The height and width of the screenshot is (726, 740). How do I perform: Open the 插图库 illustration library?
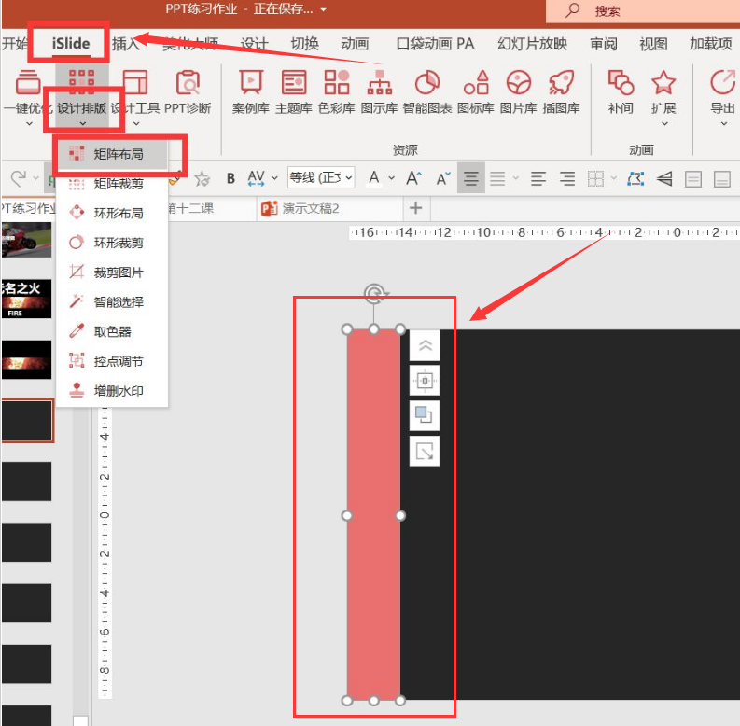tap(561, 92)
